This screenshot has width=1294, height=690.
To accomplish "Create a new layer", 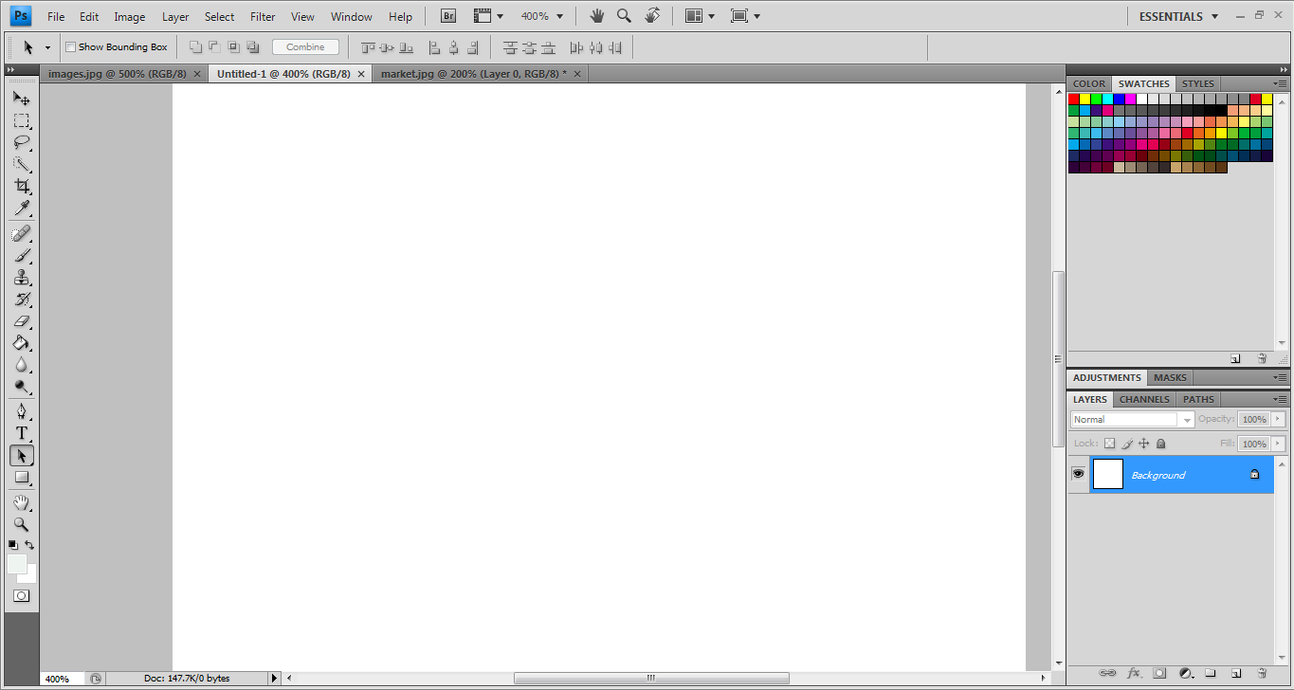I will [1235, 673].
